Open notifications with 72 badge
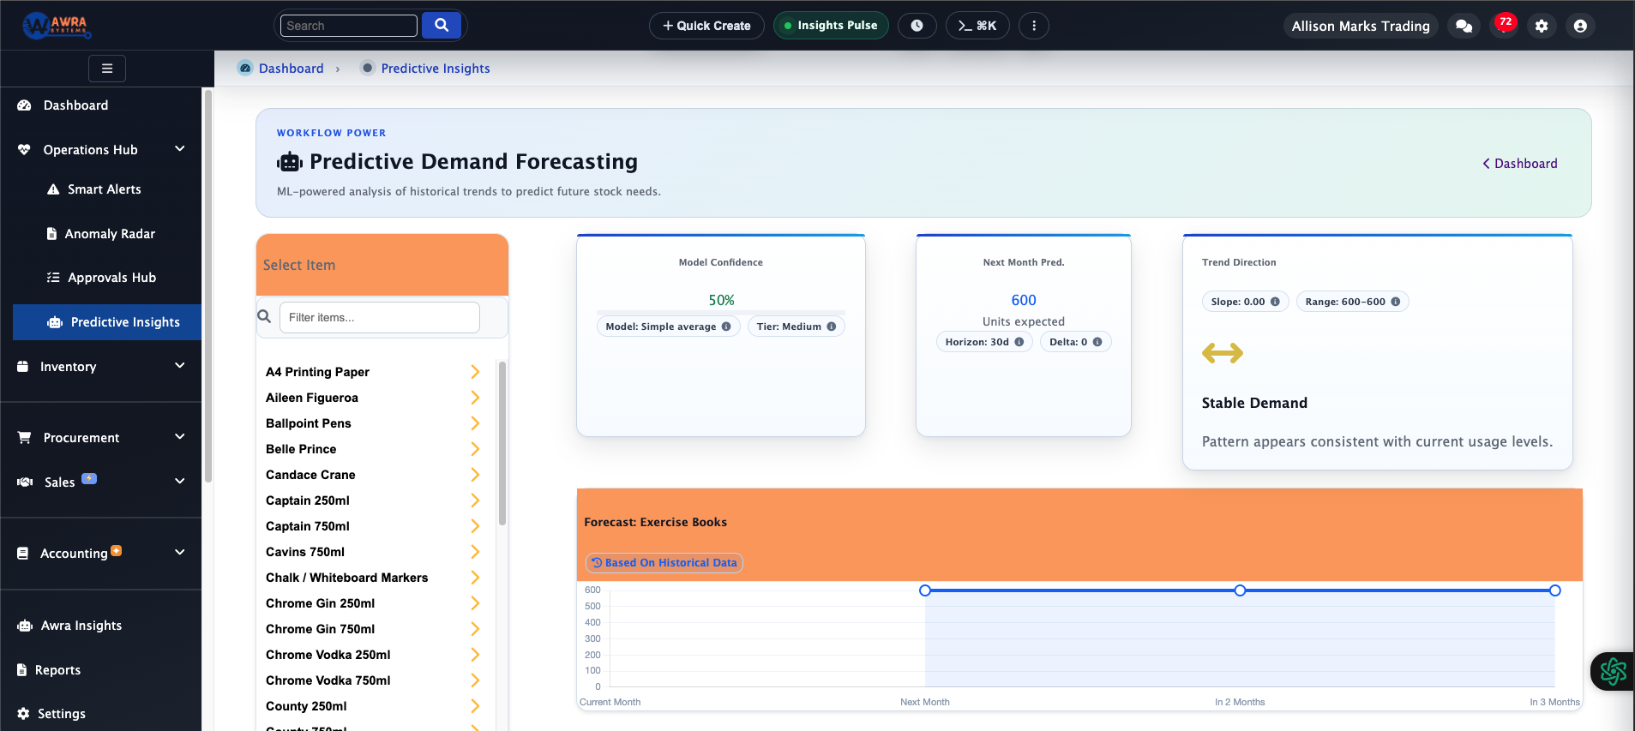1635x731 pixels. click(x=1505, y=23)
